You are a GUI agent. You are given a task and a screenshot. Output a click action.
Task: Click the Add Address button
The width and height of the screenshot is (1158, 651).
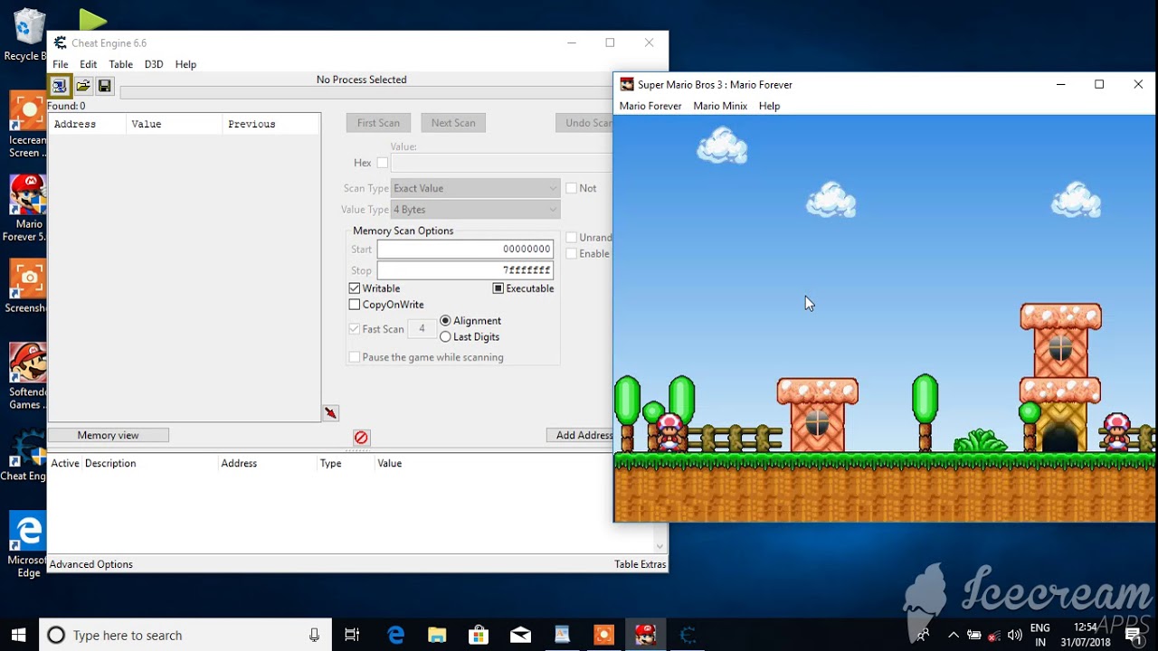coord(580,435)
